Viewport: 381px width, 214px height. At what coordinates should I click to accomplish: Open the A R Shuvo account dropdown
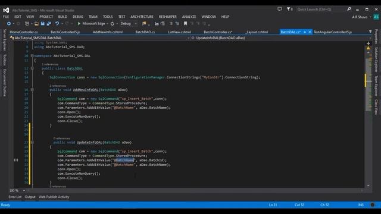pyautogui.click(x=370, y=17)
